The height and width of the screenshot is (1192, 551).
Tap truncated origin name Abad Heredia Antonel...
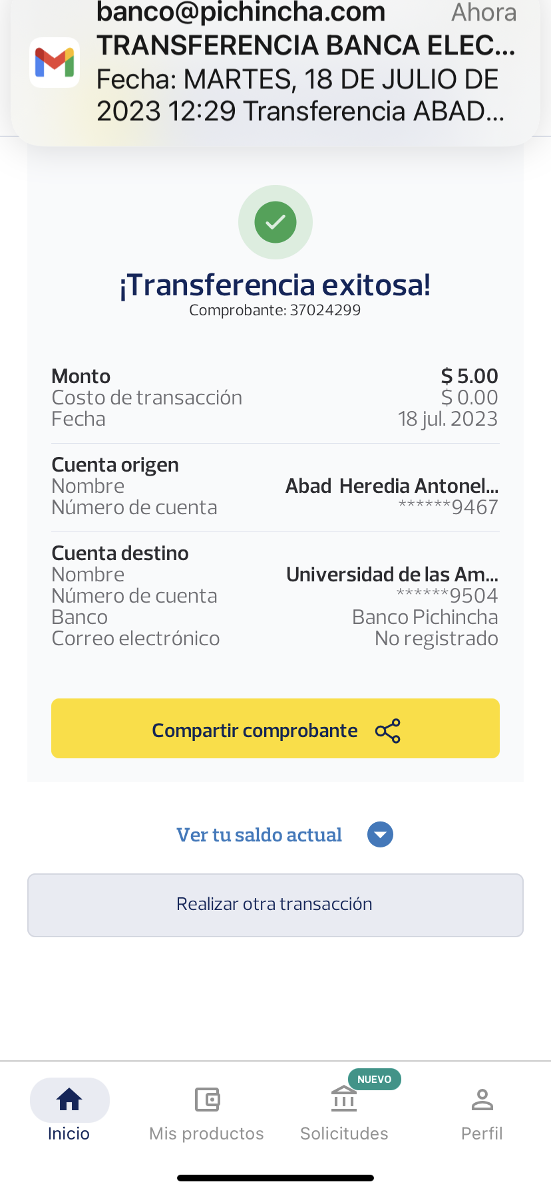(x=392, y=486)
